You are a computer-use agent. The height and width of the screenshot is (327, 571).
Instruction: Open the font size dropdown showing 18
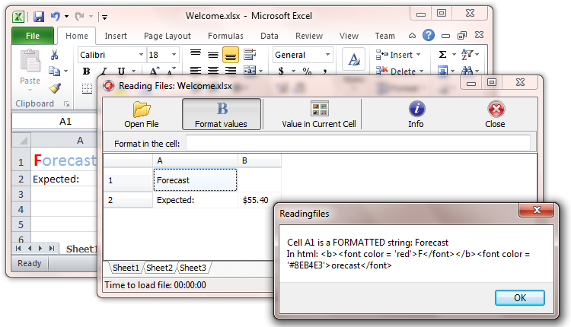[174, 55]
